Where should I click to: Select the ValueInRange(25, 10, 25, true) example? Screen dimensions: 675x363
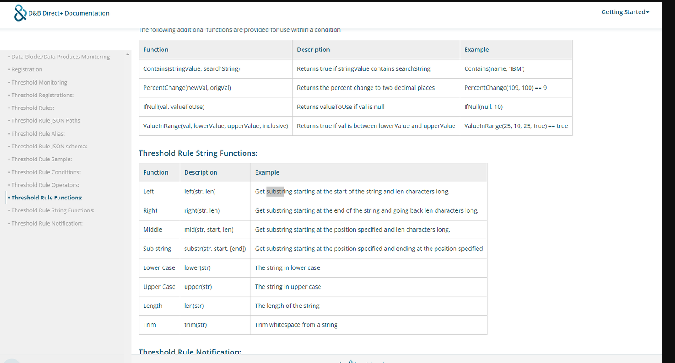[x=516, y=126]
